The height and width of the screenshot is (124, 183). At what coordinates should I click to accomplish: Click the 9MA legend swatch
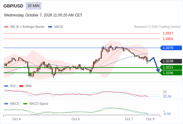tap(21, 86)
